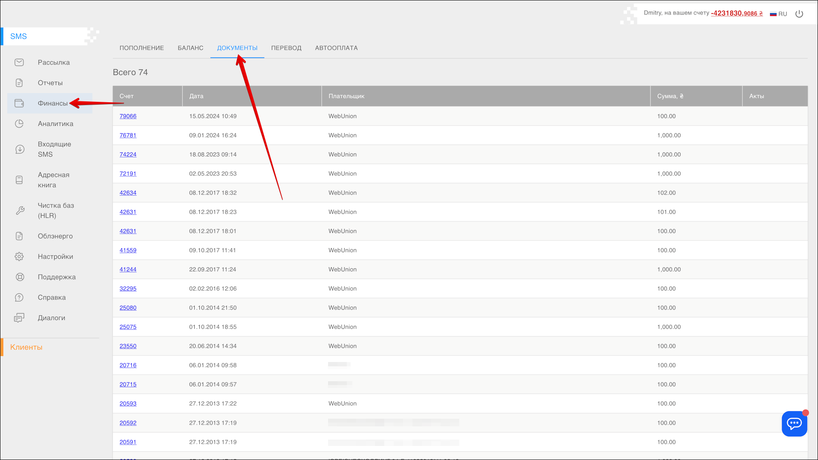Image resolution: width=818 pixels, height=460 pixels.
Task: Click the Отчеты document icon
Action: tap(19, 83)
